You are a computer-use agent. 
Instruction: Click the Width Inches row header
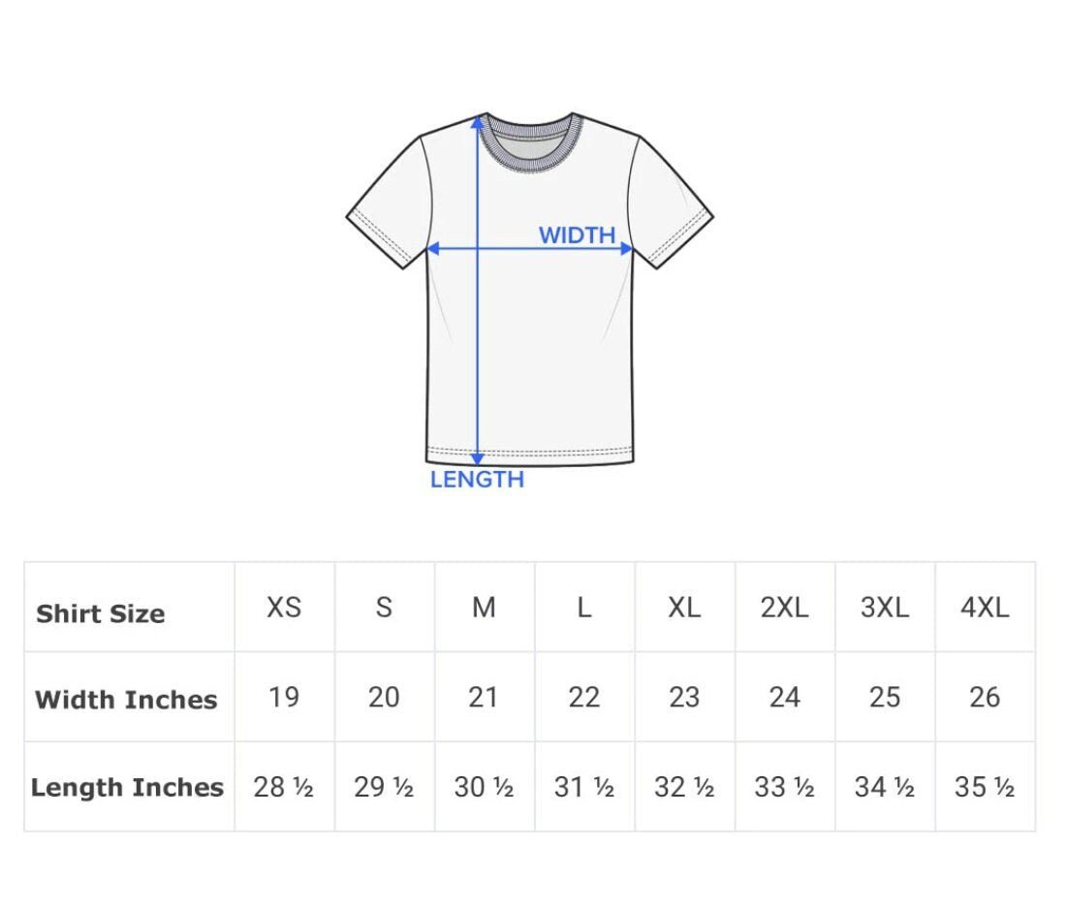(x=126, y=700)
